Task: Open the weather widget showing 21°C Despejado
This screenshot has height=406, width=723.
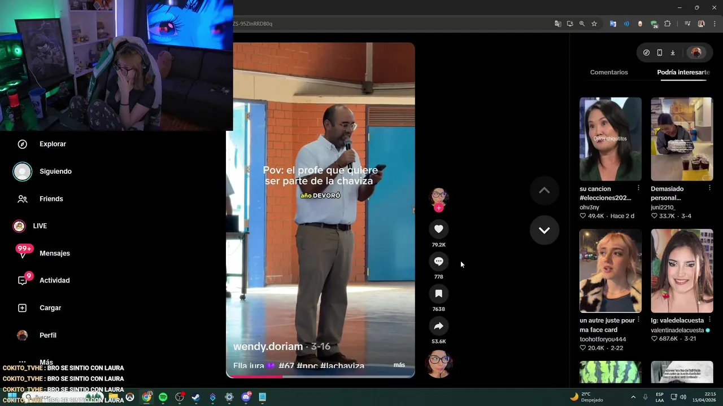Action: (586, 397)
